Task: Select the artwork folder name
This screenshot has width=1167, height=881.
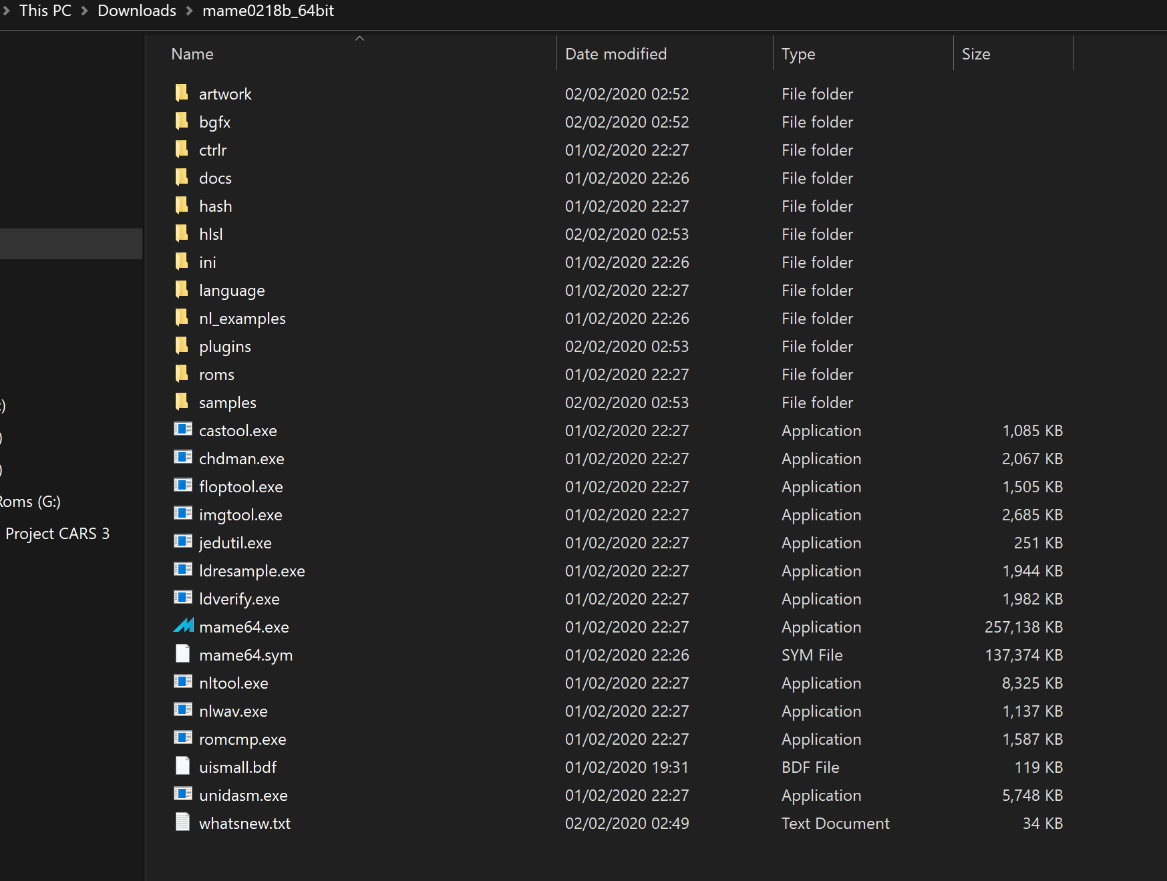Action: point(225,94)
